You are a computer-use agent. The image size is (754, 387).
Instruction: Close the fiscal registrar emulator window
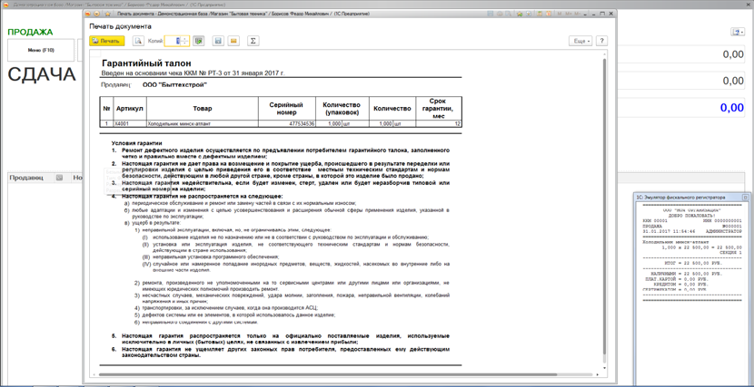[745, 197]
